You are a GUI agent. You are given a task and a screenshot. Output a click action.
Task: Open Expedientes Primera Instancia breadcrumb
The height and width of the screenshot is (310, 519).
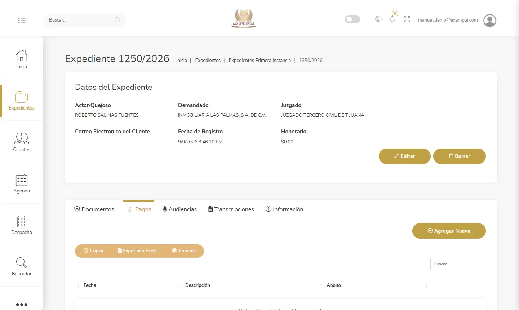(260, 61)
